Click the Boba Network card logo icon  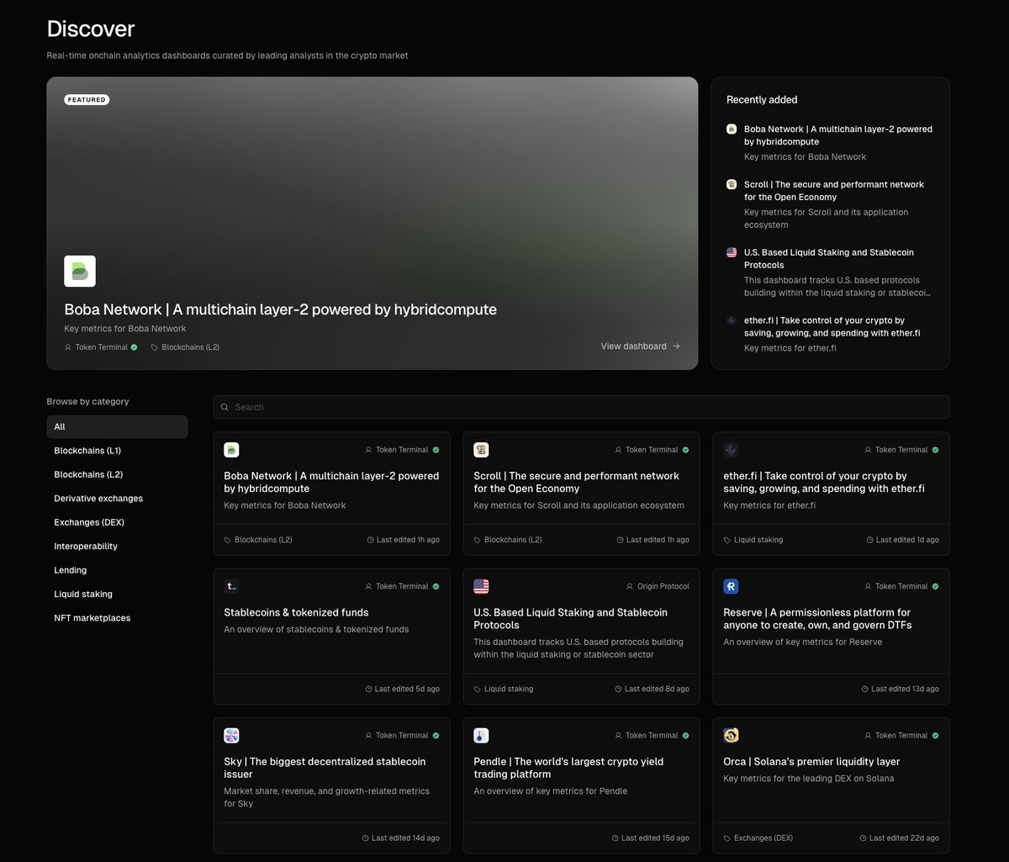[x=231, y=450]
